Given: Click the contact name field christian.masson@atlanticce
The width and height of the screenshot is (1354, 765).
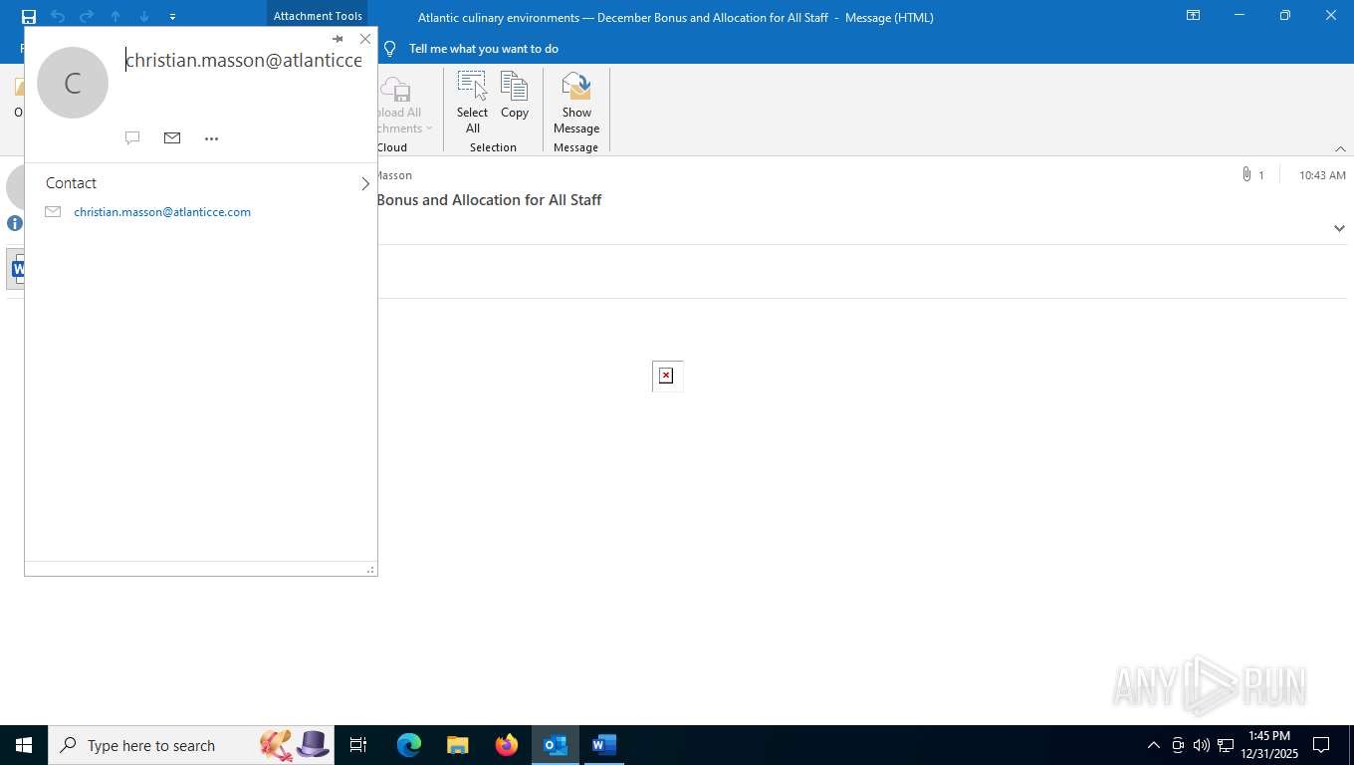Looking at the screenshot, I should pos(244,60).
